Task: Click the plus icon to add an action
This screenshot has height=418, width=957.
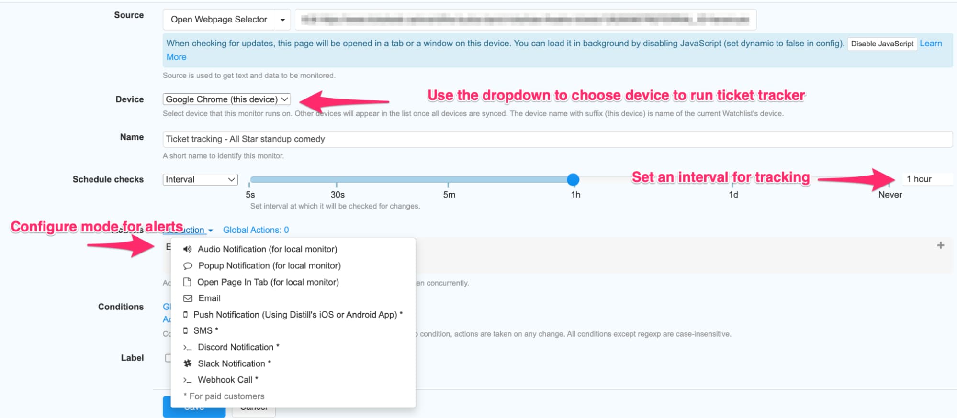Action: [940, 245]
